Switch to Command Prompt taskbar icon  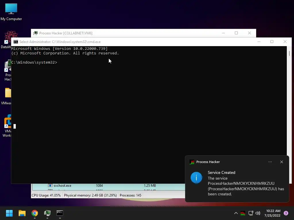coord(60,213)
